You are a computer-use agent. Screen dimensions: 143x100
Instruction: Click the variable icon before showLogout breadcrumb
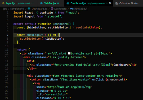click(x=71, y=9)
